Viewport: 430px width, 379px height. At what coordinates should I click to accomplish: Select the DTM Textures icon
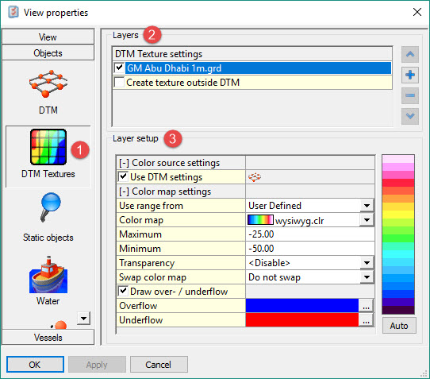[48, 147]
